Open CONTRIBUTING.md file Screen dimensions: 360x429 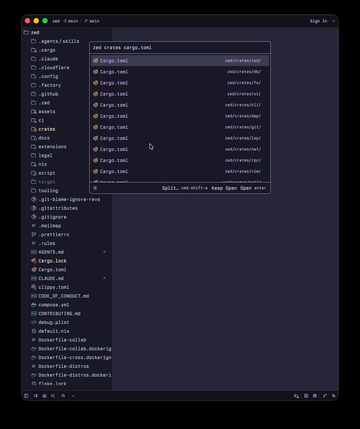[x=67, y=314]
